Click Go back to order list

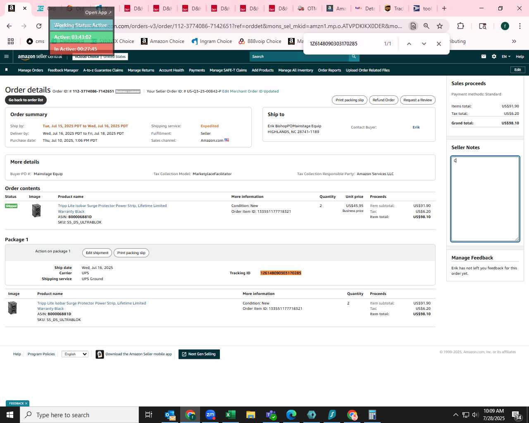(x=26, y=100)
